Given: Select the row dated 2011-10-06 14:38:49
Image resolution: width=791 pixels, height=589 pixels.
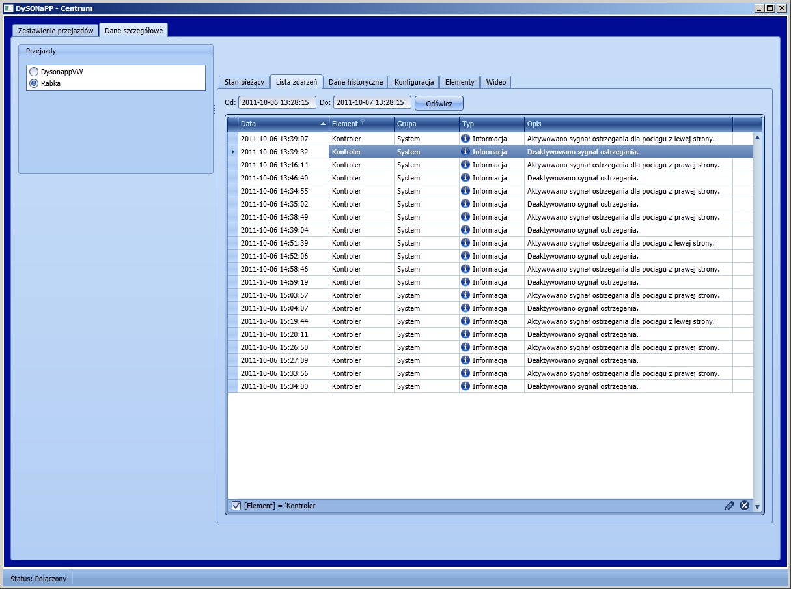Looking at the screenshot, I should click(x=490, y=217).
